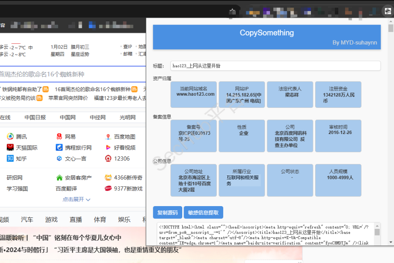
Task: Open the 安居客房产 house icon
Action: [59, 178]
